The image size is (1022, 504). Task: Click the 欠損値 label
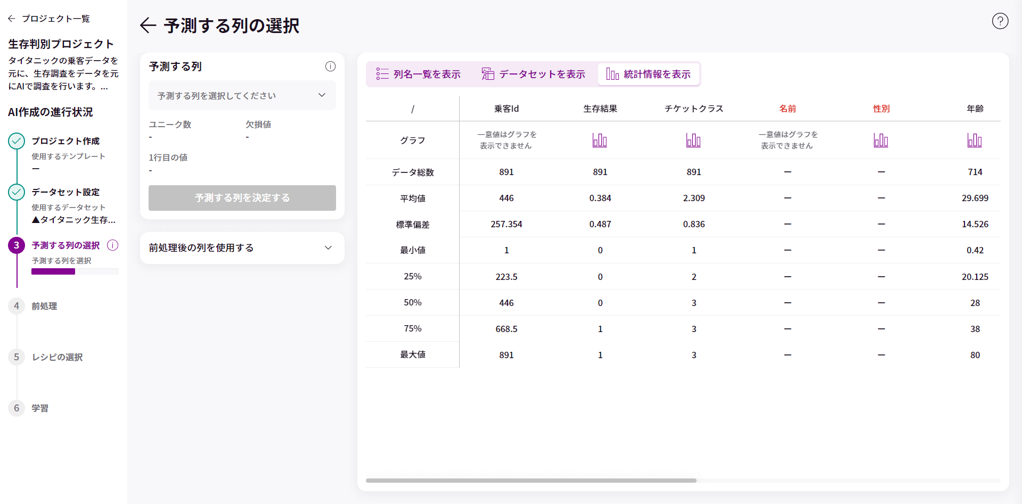pos(258,125)
